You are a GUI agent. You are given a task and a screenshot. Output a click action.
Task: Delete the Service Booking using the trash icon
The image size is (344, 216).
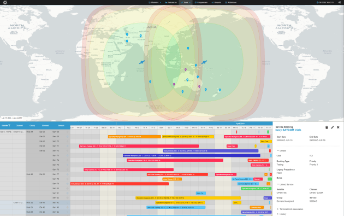click(x=327, y=127)
